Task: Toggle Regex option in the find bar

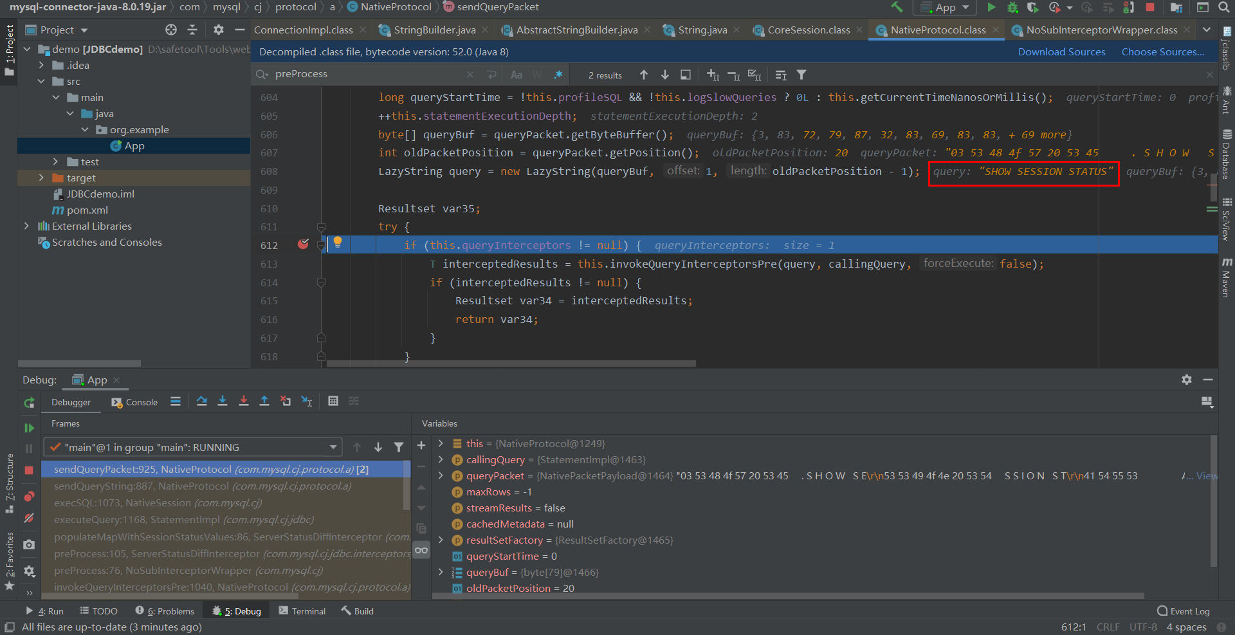Action: click(558, 75)
